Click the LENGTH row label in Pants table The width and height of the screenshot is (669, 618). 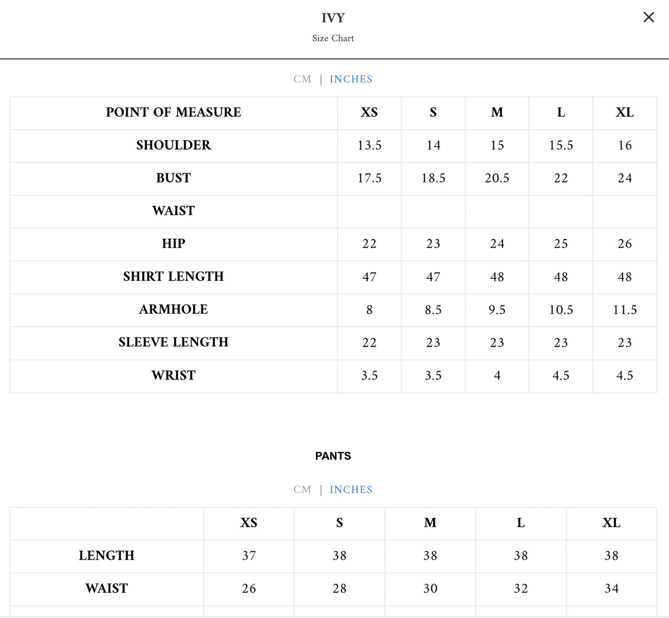[x=106, y=555]
